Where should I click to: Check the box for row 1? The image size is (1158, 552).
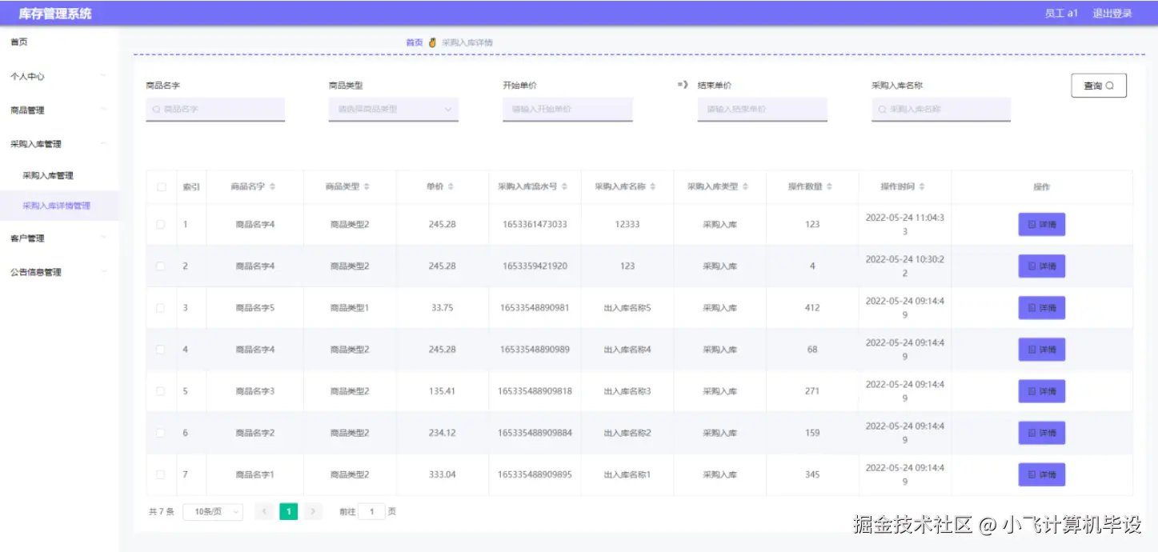161,225
